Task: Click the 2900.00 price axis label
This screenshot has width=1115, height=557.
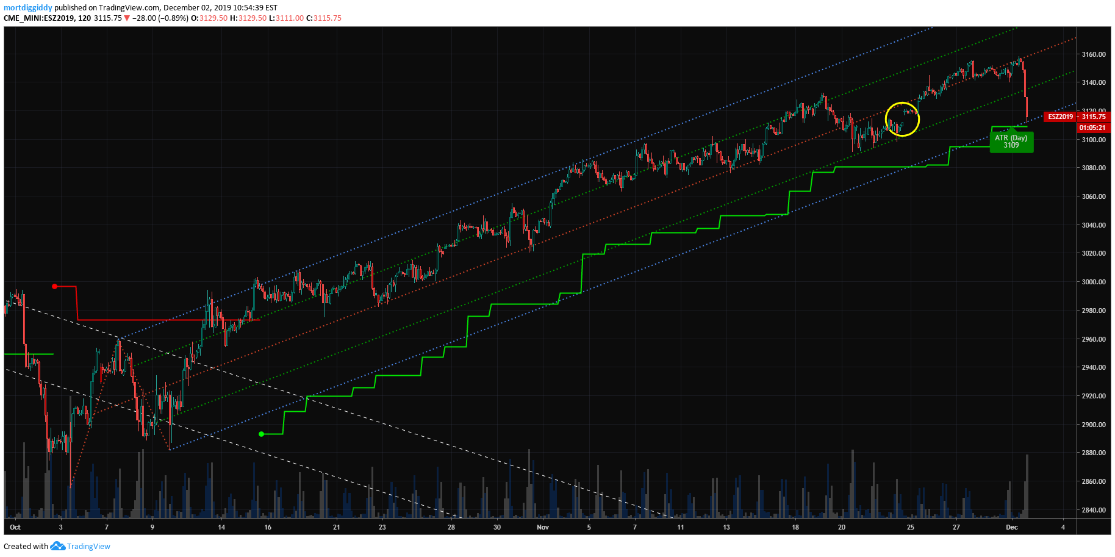Action: [1094, 425]
